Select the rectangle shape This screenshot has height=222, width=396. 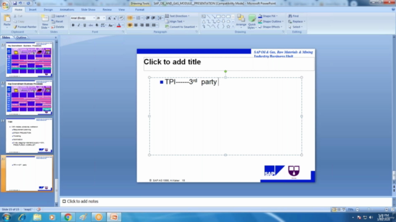click(218, 17)
